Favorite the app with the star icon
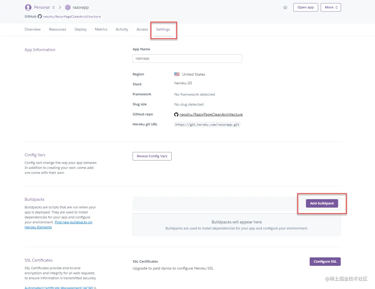 [x=285, y=7]
